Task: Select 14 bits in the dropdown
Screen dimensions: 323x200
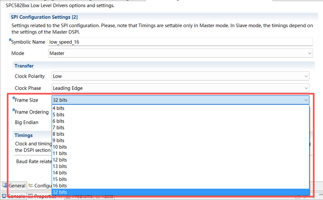Action: pos(180,173)
